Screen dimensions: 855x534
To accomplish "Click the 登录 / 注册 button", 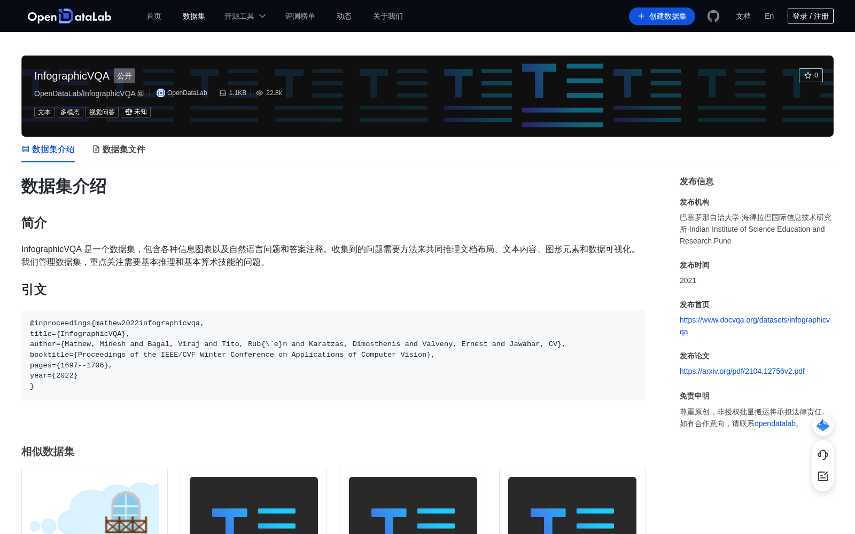I will tap(811, 16).
